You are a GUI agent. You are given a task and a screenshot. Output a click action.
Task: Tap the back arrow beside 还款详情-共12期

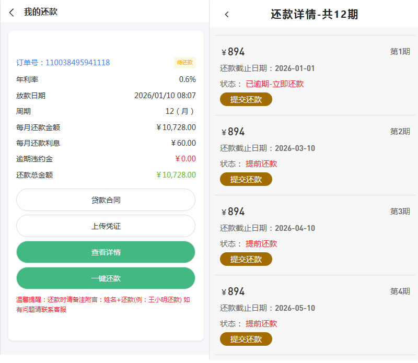pos(227,15)
